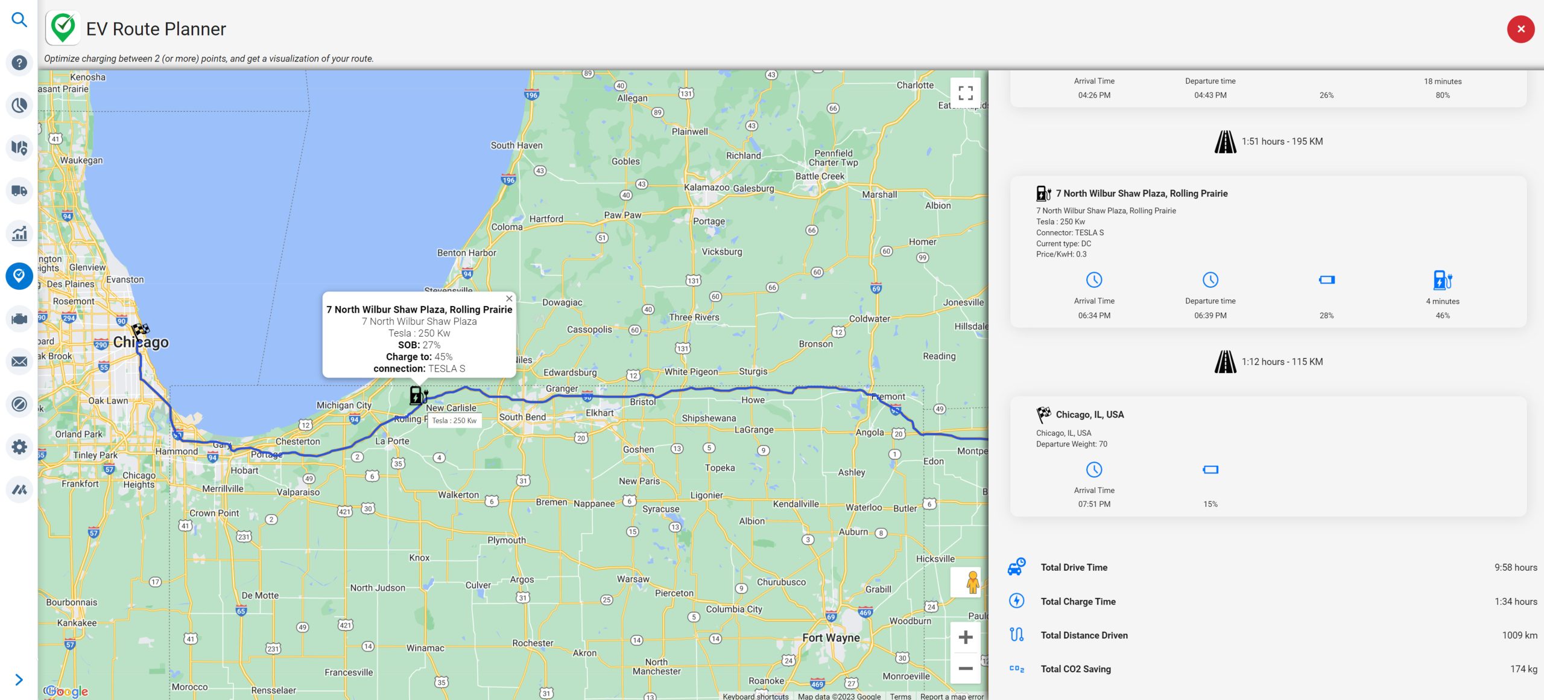Open the bar chart analytics icon
The height and width of the screenshot is (700, 1544).
point(19,233)
